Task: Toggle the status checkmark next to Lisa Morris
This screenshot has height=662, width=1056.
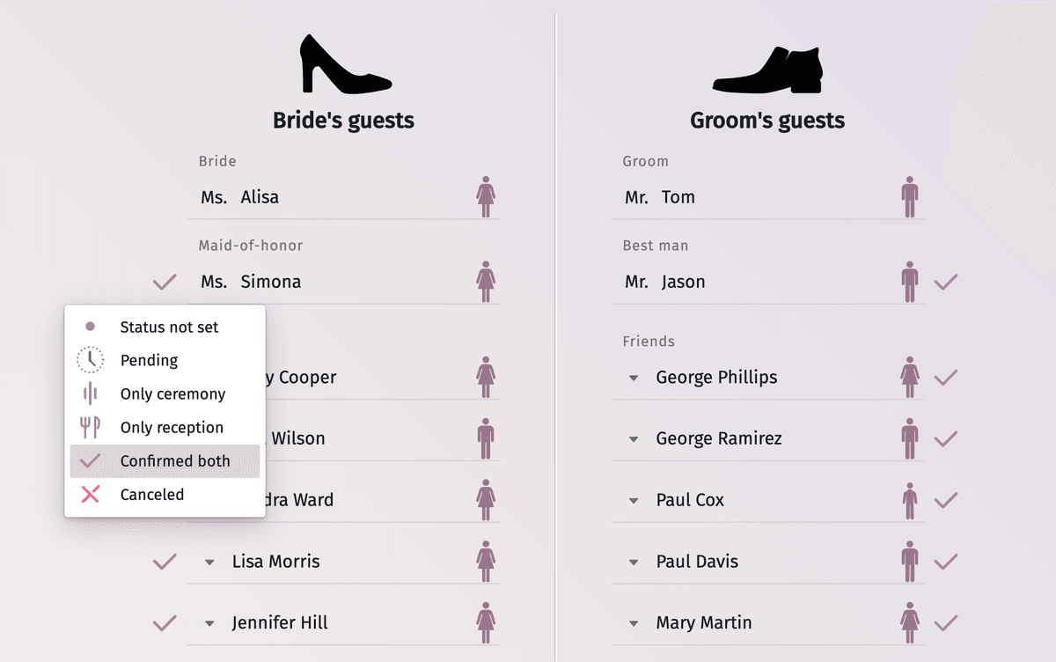Action: point(164,562)
